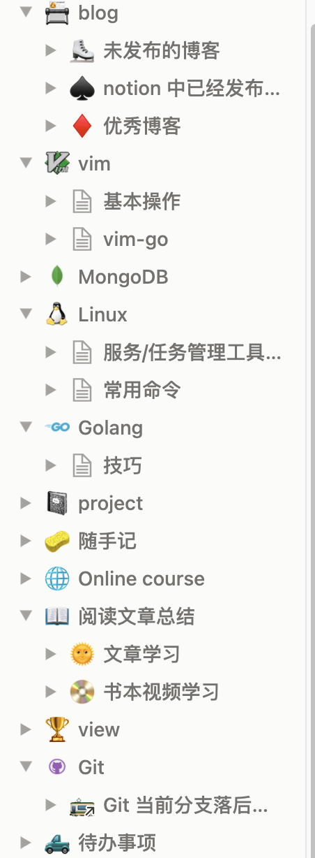The height and width of the screenshot is (858, 315).
Task: Open the 书本视频学习 page
Action: [161, 692]
